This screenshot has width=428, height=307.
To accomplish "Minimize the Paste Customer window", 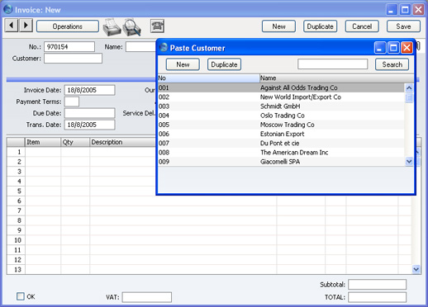I will [x=380, y=48].
